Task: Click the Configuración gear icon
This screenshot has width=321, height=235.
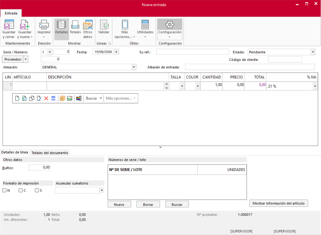Action: (170, 24)
